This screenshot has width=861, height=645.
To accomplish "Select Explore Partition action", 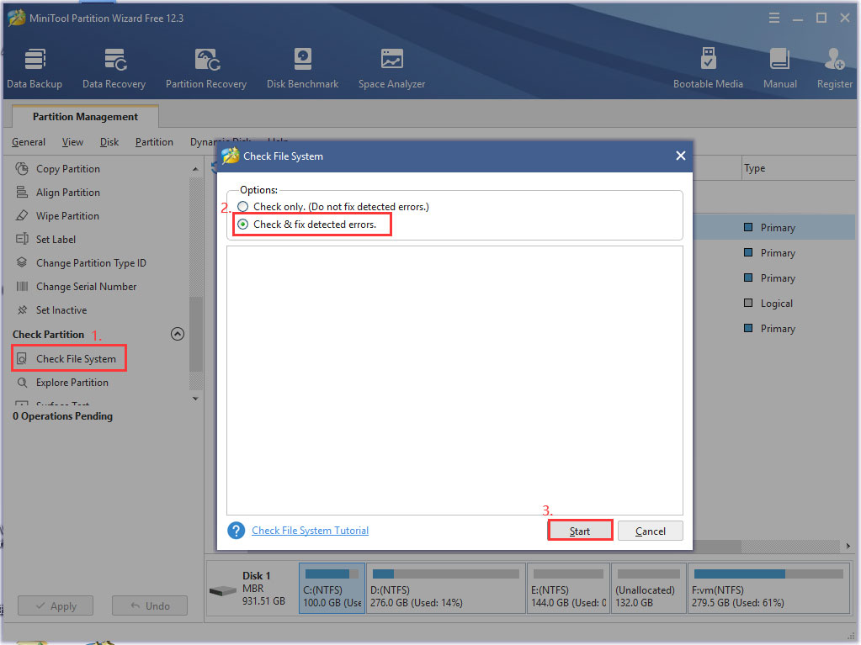I will 72,383.
